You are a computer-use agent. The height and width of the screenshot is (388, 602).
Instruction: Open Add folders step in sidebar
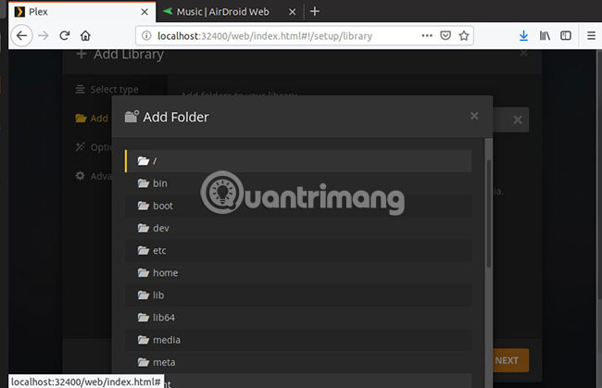click(x=92, y=119)
